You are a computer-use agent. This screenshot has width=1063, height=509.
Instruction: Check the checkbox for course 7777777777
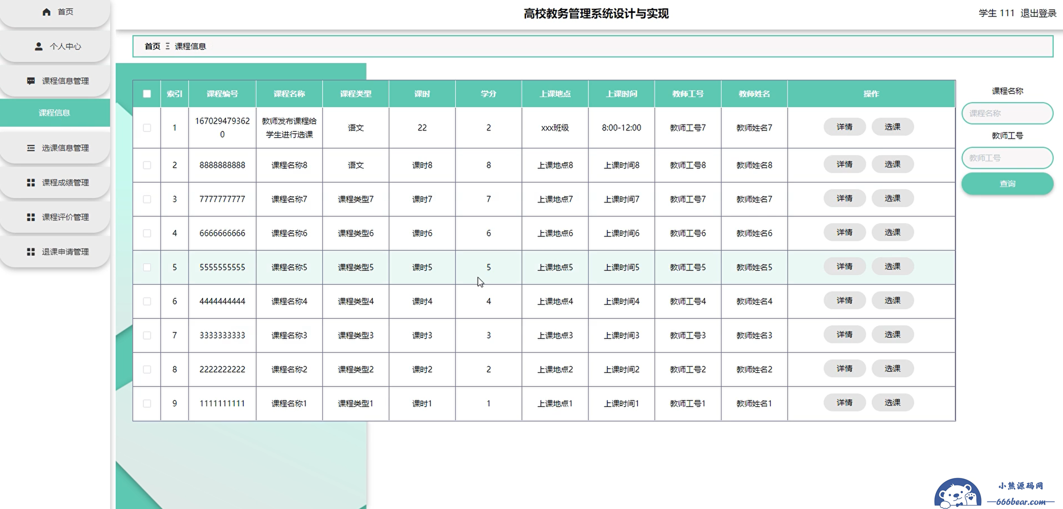[x=147, y=199]
